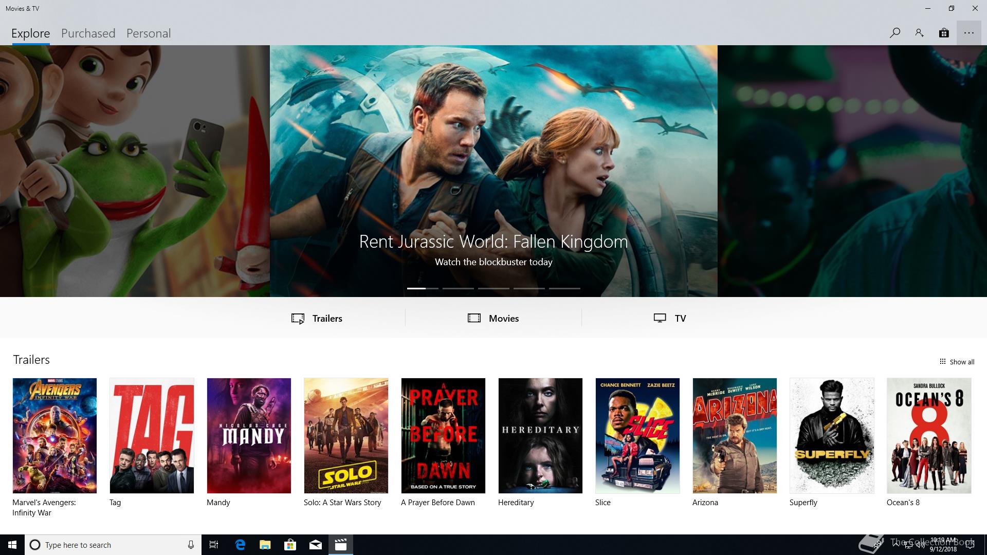Open the Trailers category button
This screenshot has height=555, width=987.
point(317,318)
